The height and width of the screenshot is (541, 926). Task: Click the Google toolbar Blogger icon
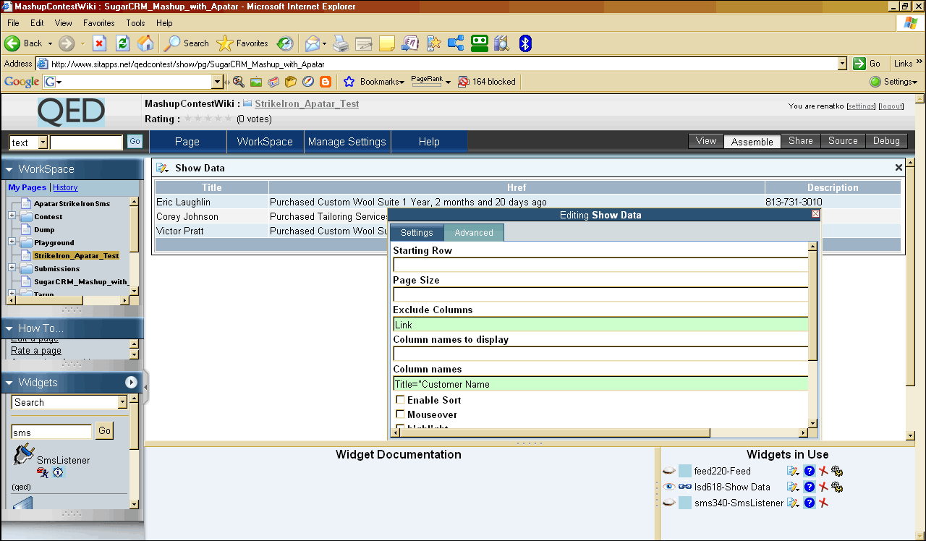[325, 82]
